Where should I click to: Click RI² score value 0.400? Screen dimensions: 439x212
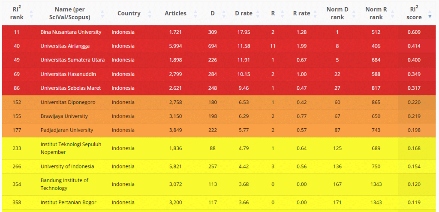[414, 60]
